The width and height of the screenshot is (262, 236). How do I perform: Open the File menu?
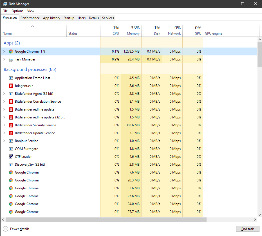[5, 11]
